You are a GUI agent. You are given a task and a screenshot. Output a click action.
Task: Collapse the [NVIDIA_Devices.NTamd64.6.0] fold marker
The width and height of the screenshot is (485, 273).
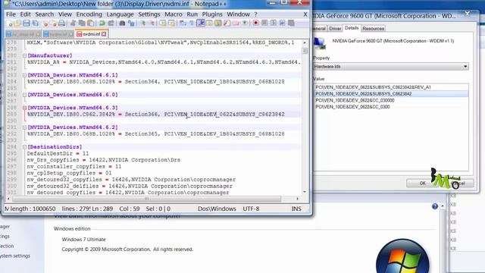(24, 95)
